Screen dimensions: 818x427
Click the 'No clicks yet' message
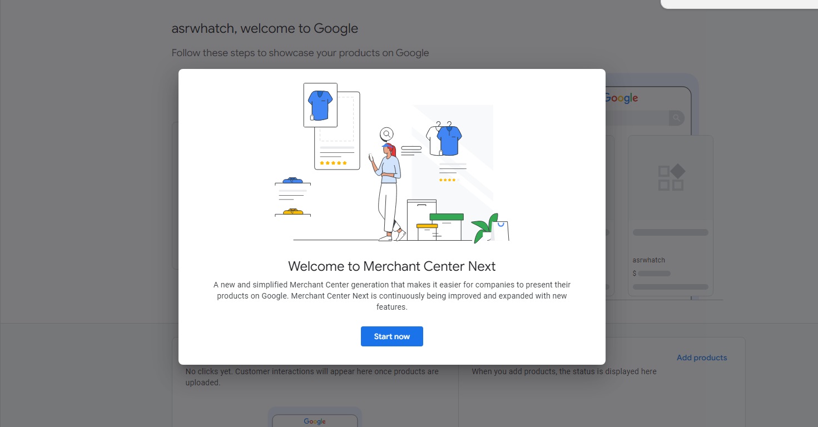click(312, 377)
